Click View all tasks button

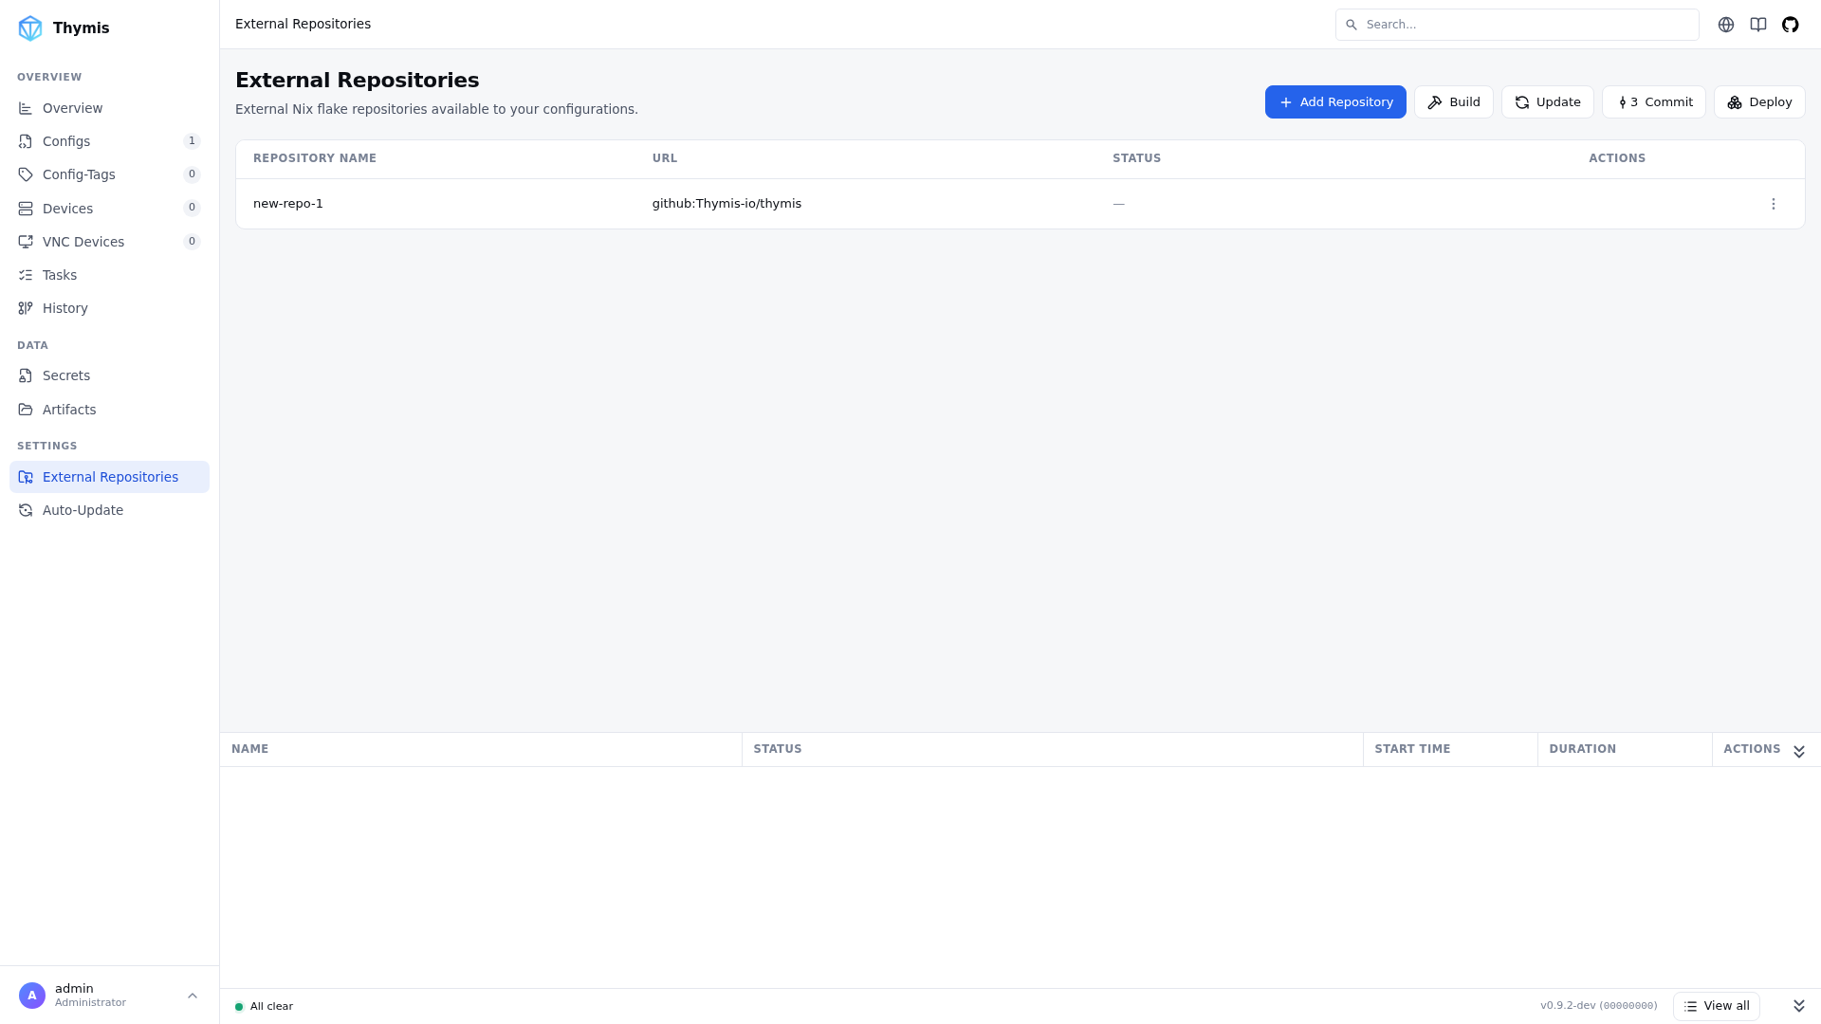coord(1717,1006)
